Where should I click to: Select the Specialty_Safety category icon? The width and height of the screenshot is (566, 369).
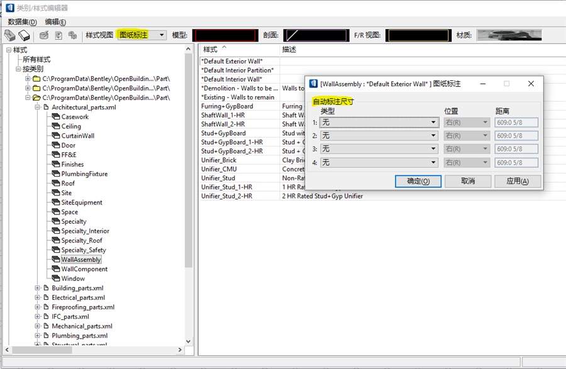(x=55, y=250)
